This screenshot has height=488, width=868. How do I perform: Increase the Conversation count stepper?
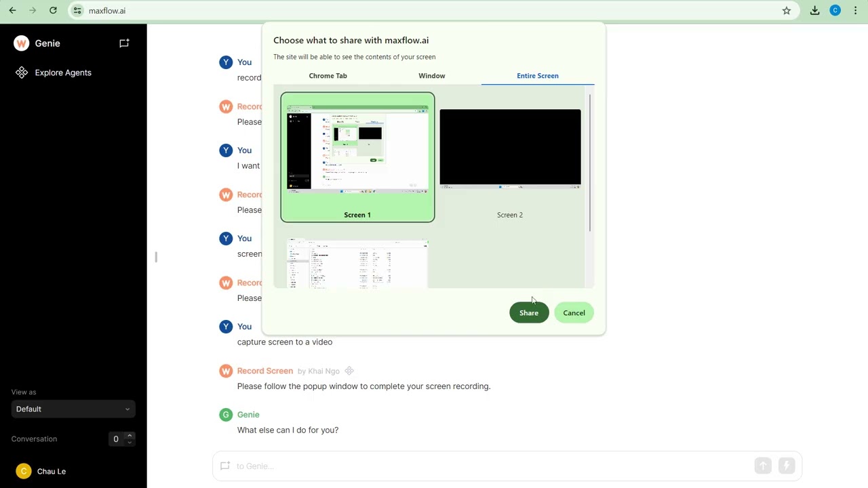[x=130, y=435]
